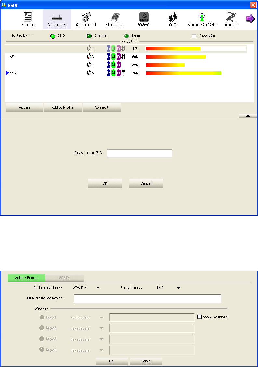This screenshot has height=367, width=258.
Task: Open Key#1 Hexadecimal format dropdown
Action: [101, 318]
